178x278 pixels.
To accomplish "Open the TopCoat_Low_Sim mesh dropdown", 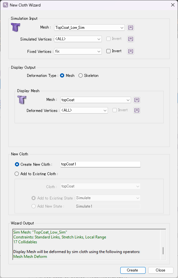I will (x=89, y=28).
